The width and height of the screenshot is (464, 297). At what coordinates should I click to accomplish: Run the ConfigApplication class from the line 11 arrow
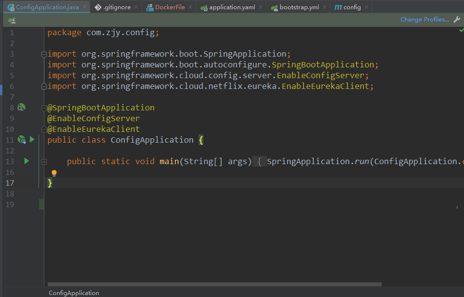click(32, 139)
